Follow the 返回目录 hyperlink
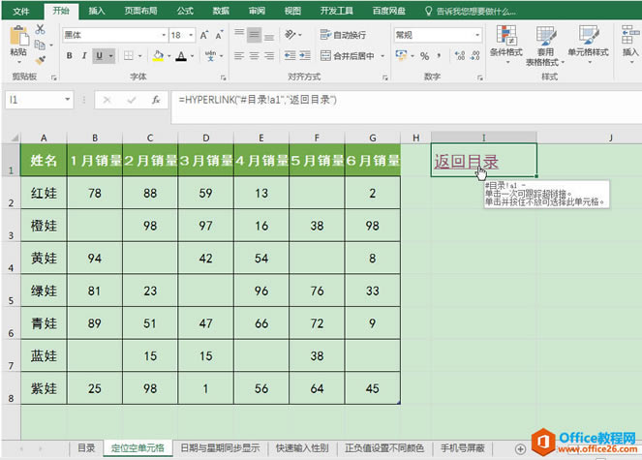This screenshot has width=642, height=460. pyautogui.click(x=467, y=162)
